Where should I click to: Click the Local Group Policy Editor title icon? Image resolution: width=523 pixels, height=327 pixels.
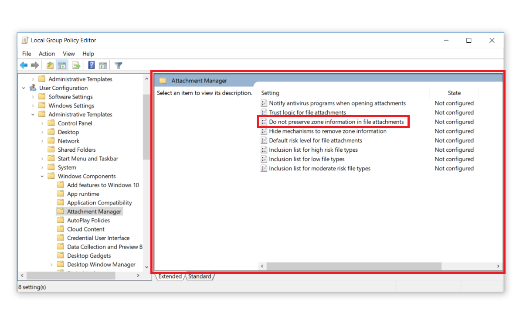click(x=25, y=40)
